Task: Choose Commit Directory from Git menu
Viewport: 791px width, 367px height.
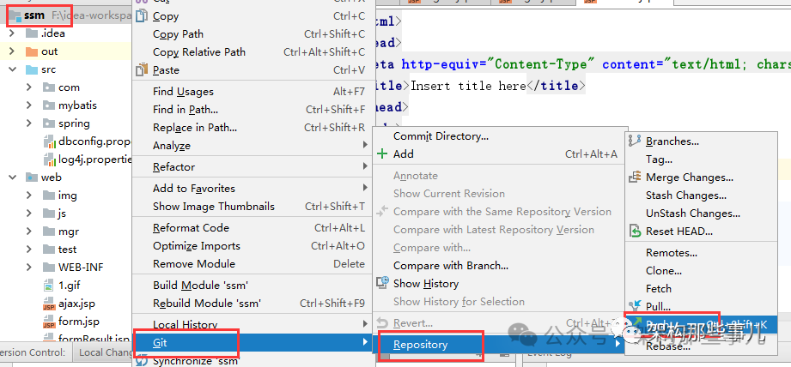Action: click(441, 136)
